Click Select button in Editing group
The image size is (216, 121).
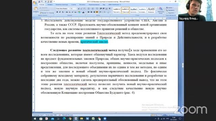click(x=171, y=13)
